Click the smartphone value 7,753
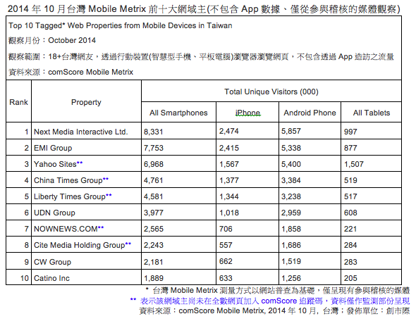Screen dimensions: 416x321 click(x=153, y=148)
